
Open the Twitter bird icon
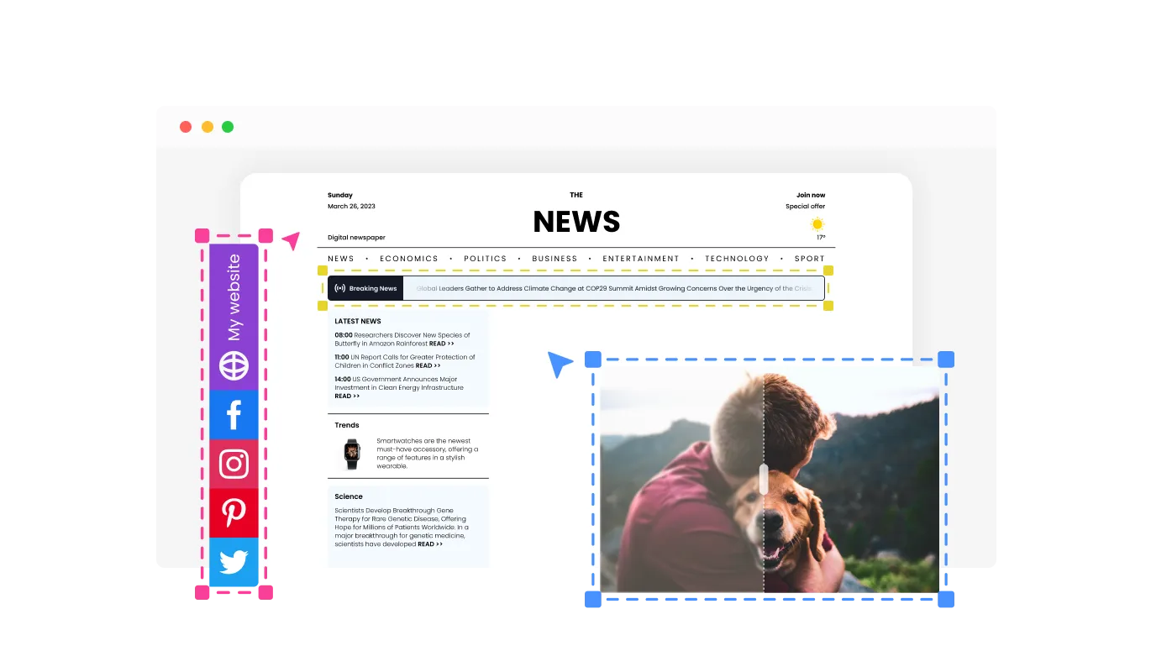point(234,561)
